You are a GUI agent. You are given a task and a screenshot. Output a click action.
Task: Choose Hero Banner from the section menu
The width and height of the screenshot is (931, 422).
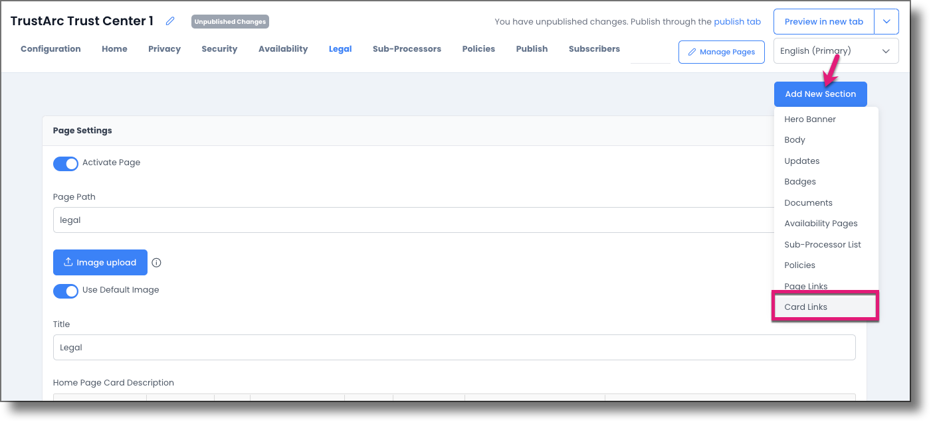810,119
